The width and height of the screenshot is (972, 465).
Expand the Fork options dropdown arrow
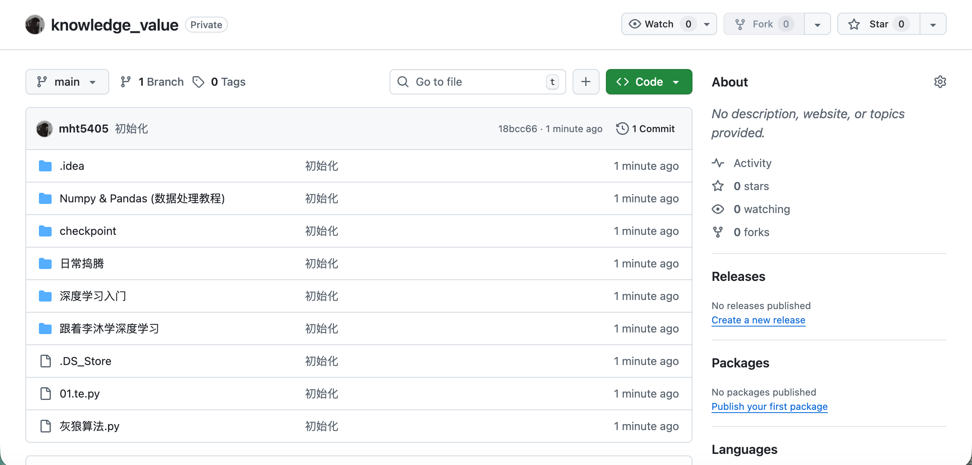pyautogui.click(x=817, y=25)
